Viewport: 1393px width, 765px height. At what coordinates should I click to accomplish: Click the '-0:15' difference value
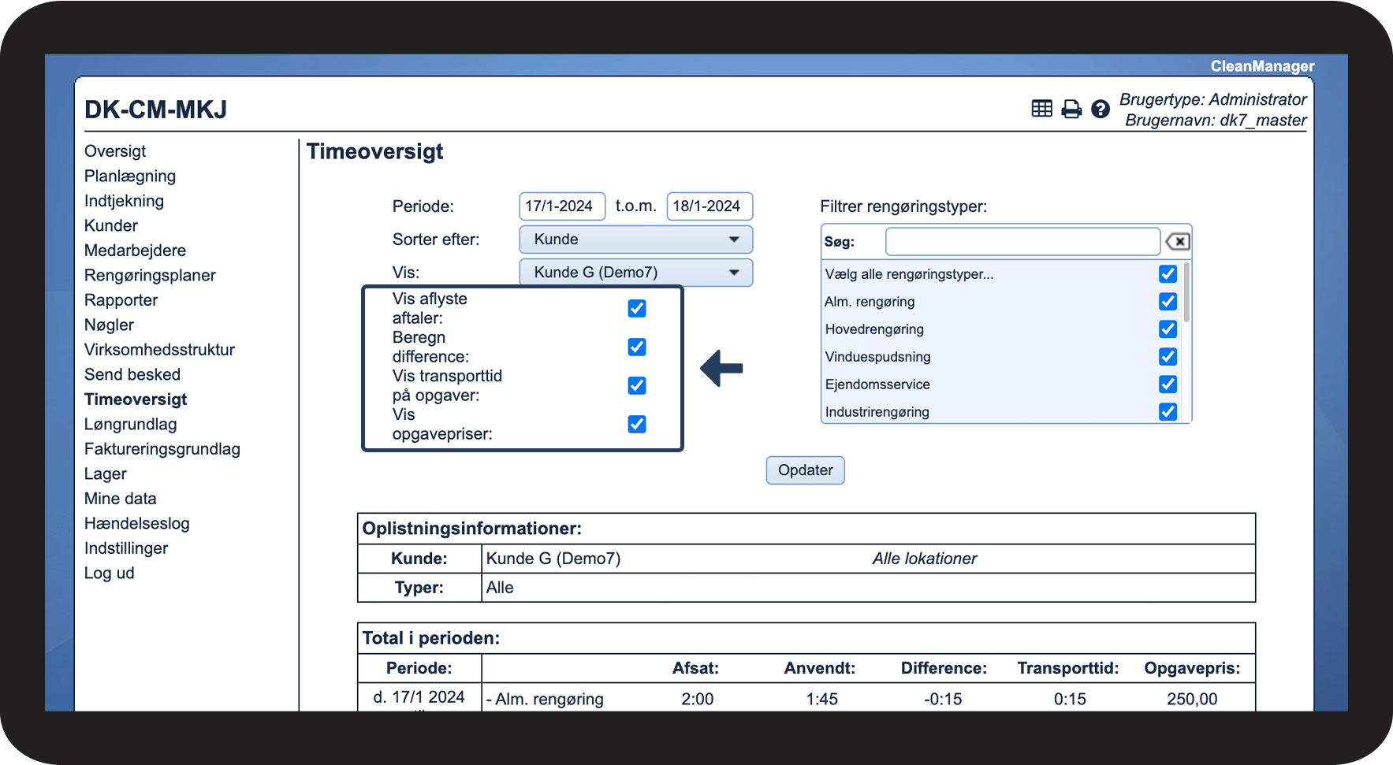[x=943, y=699]
